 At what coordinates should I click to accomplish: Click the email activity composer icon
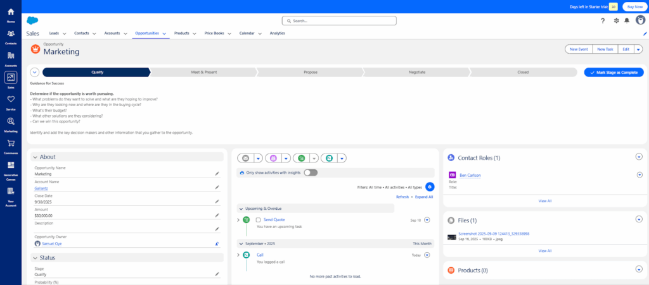coord(245,158)
